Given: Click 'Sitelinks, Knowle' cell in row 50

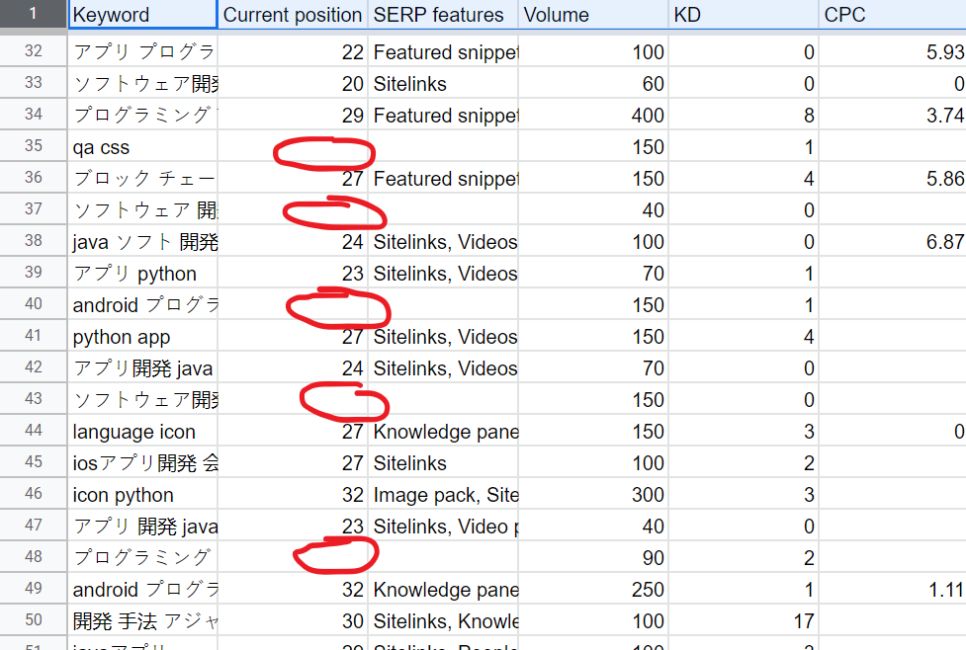Looking at the screenshot, I should (443, 620).
